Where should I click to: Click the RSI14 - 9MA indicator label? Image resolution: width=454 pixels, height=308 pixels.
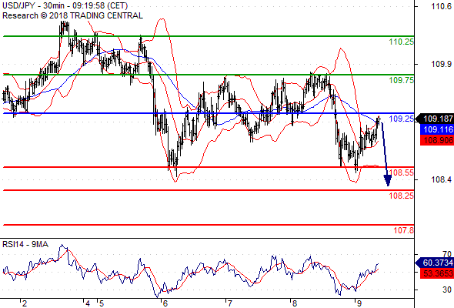(25, 245)
